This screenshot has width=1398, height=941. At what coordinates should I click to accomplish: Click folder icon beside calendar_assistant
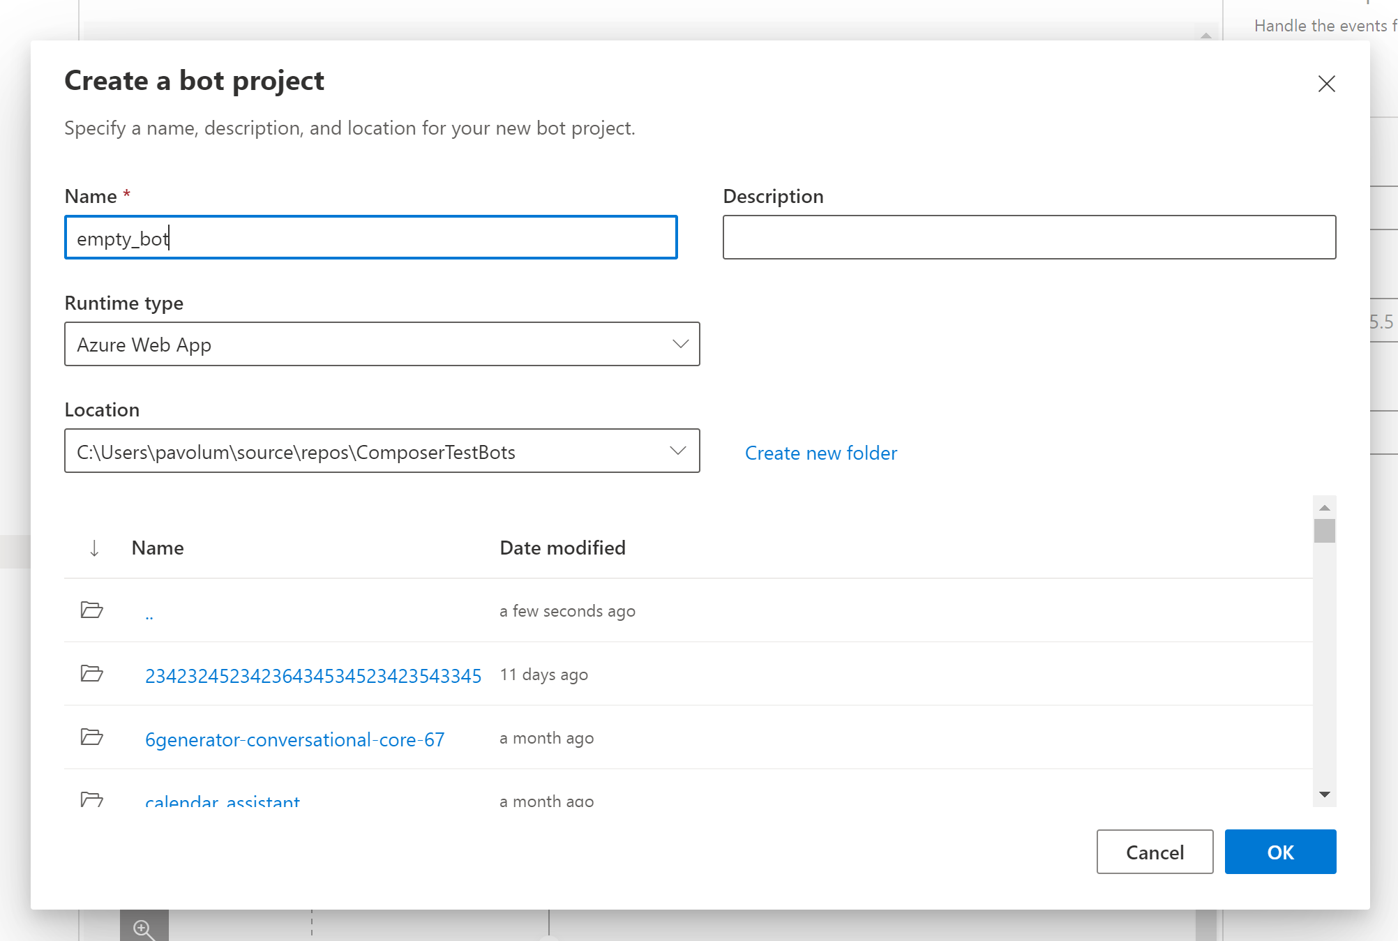coord(91,799)
